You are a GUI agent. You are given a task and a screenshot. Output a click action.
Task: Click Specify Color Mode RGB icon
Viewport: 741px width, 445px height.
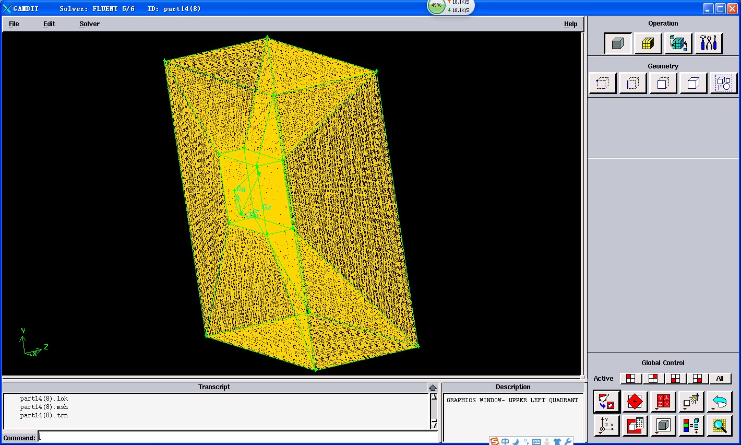point(691,426)
